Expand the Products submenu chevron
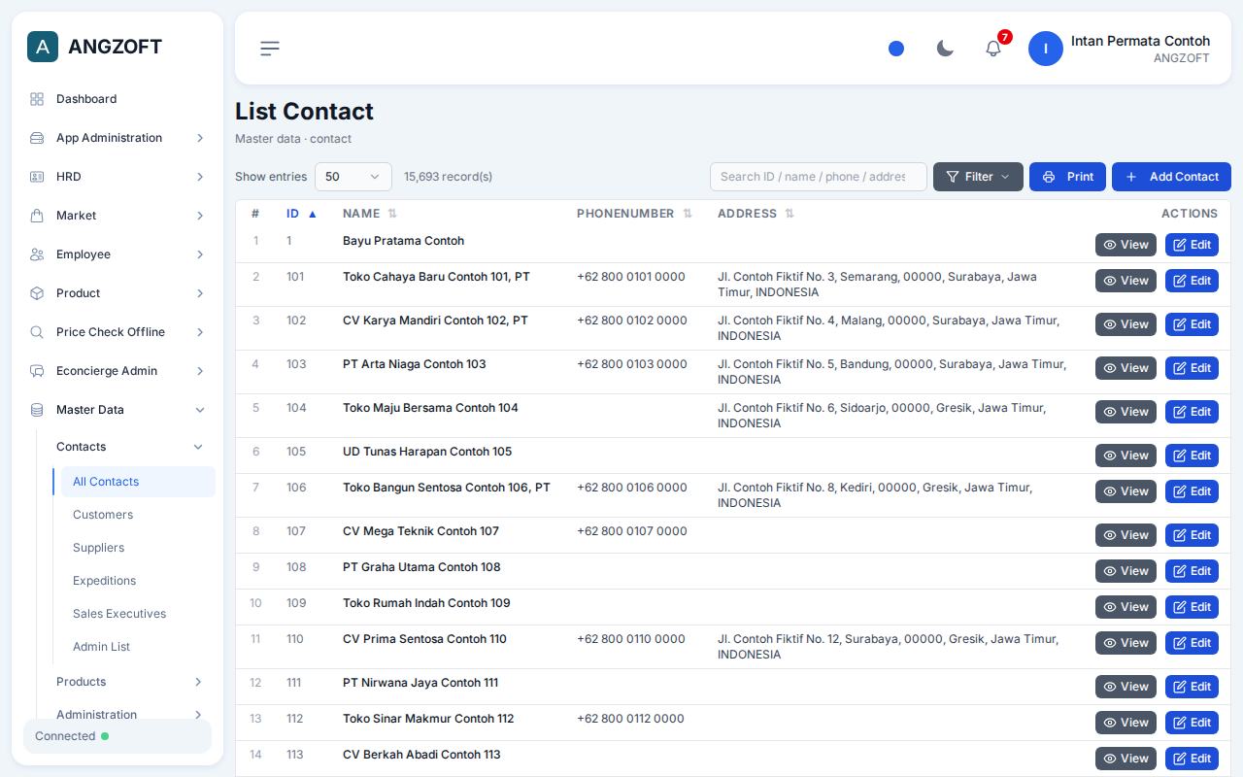 198,682
